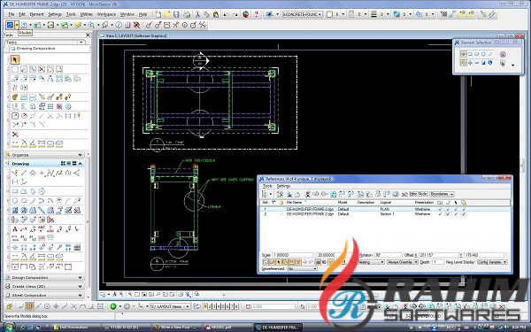
Task: Click the Print icon in main toolbar
Action: [187, 14]
